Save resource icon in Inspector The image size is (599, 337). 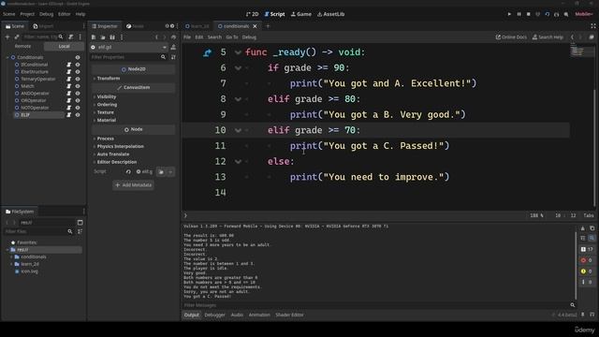112,37
